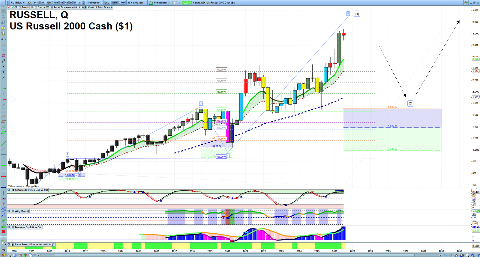This screenshot has width=480, height=257.
Task: Click the horizontal scrollbar track at bottom
Action: [240, 255]
